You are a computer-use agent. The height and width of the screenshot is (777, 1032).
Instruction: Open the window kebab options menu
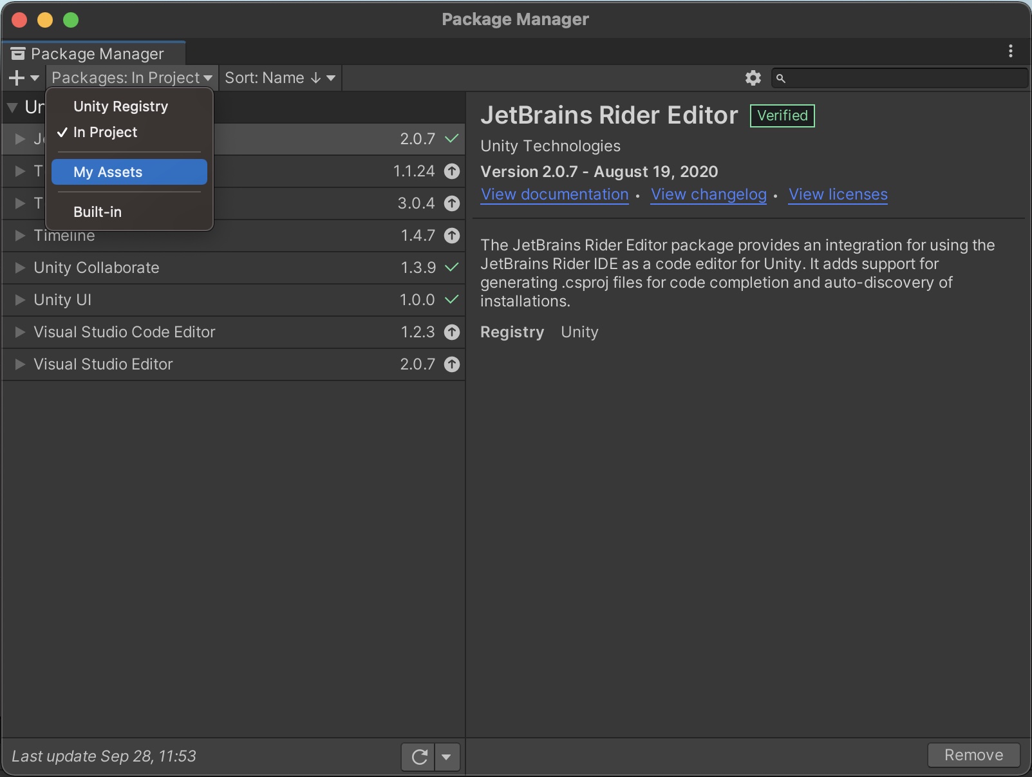(x=1011, y=51)
